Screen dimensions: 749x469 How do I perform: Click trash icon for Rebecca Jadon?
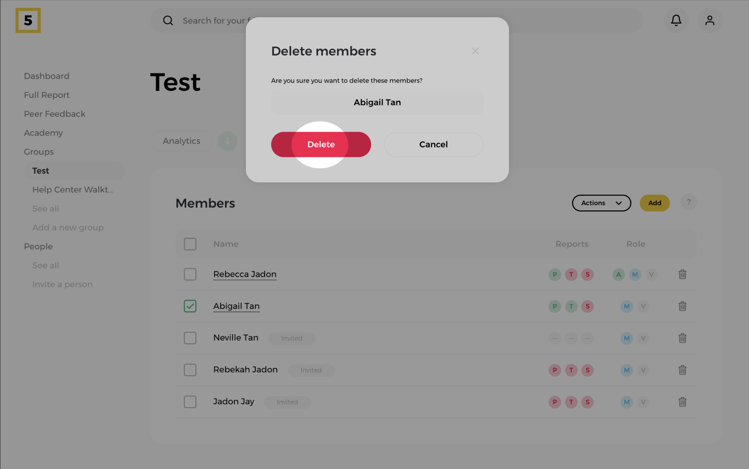point(682,274)
